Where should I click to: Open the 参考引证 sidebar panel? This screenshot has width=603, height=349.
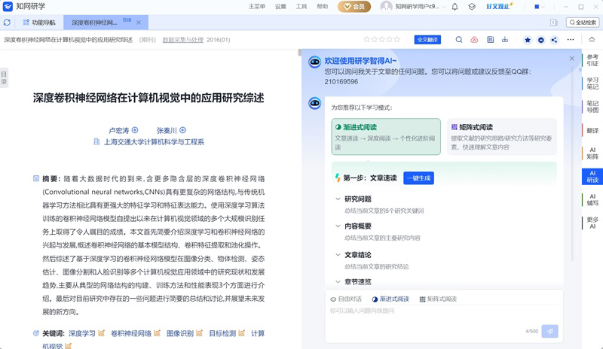592,60
